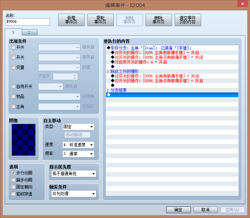The width and height of the screenshot is (250, 218).
Task: Enable the first 开关 condition checkbox
Action: [x=13, y=47]
